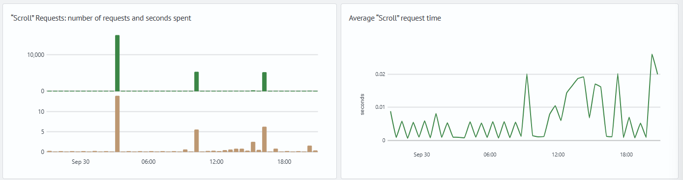The image size is (683, 180).
Task: Click the "Scroll" Requests panel title
Action: 101,18
